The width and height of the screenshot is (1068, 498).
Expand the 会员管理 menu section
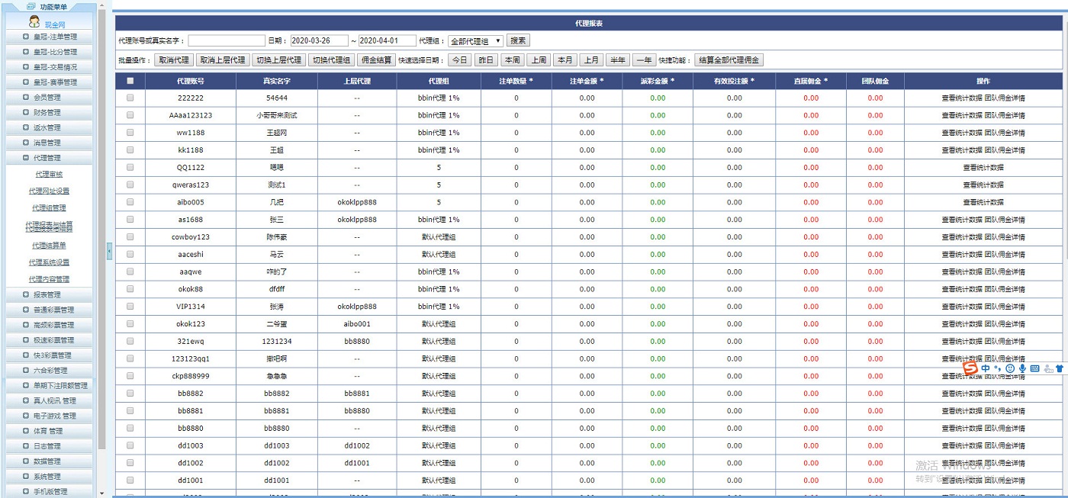coord(49,98)
